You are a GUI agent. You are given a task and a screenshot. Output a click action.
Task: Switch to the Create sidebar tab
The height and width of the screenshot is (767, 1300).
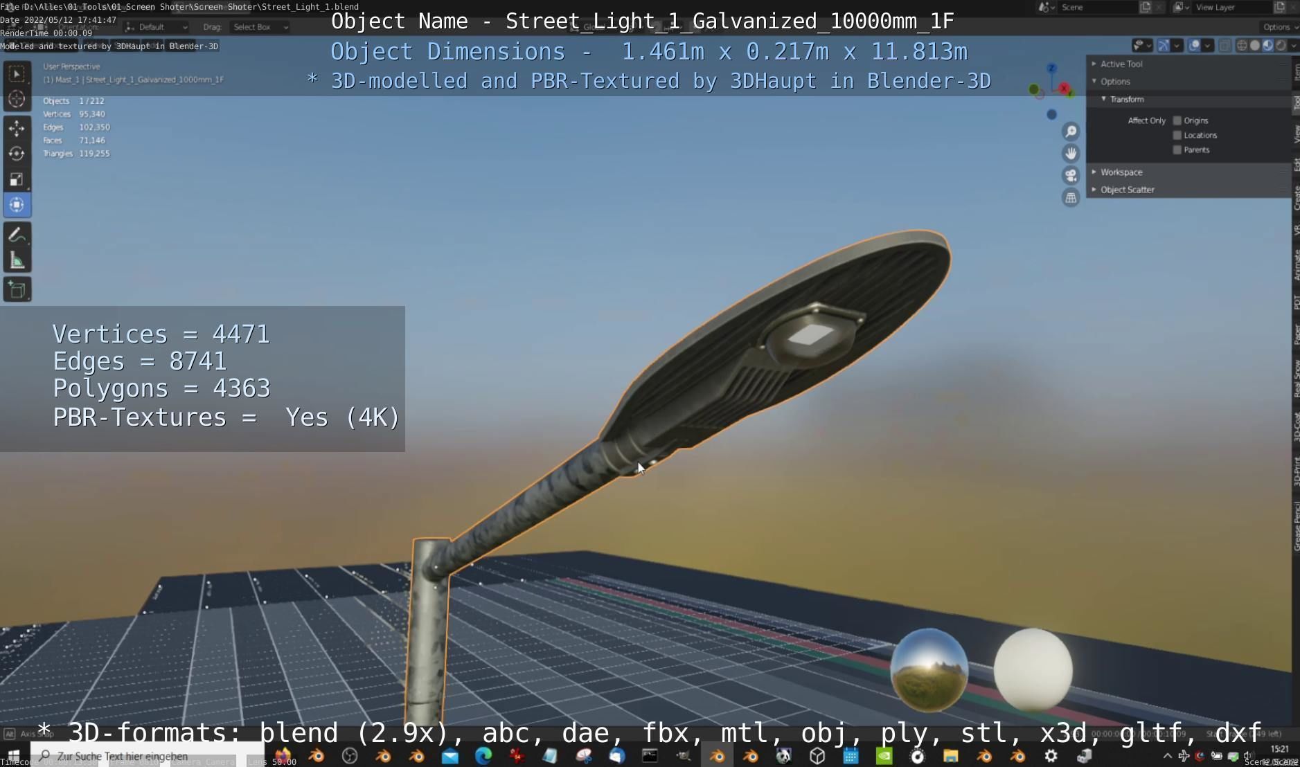(x=1296, y=198)
